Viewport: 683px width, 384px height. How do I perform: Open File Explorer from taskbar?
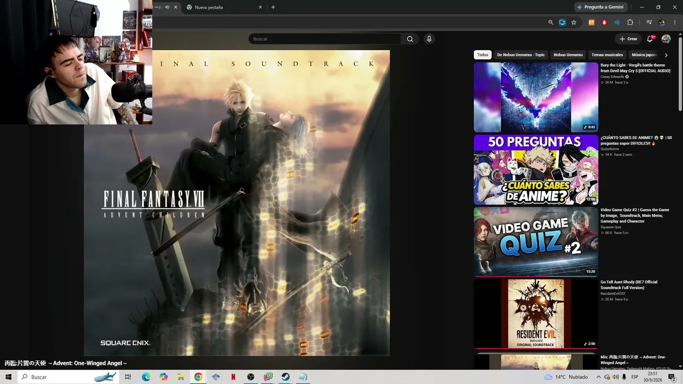[180, 377]
